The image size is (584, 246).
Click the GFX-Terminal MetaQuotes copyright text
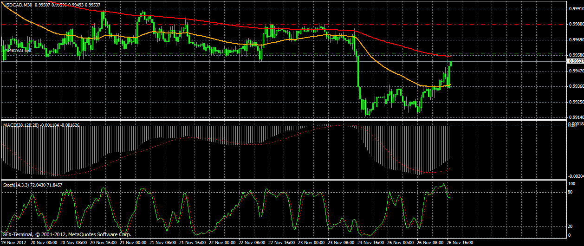coord(66,235)
